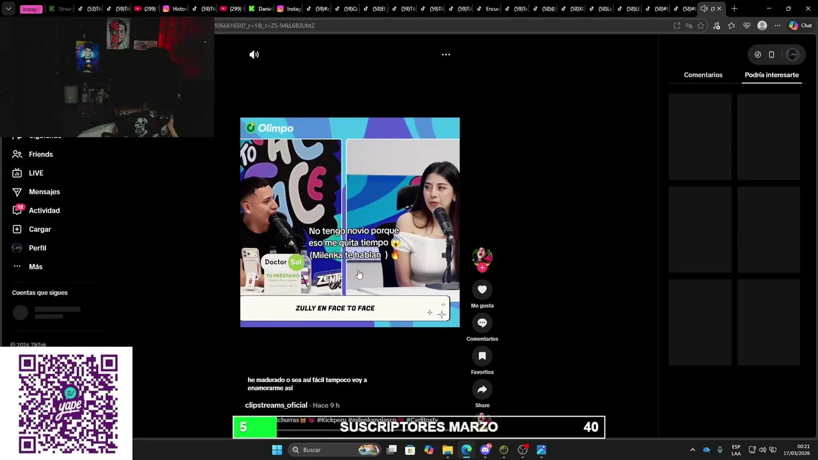Open Actividad notifications in the sidebar

pos(44,211)
